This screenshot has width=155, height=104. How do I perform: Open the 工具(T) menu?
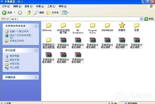51,6
